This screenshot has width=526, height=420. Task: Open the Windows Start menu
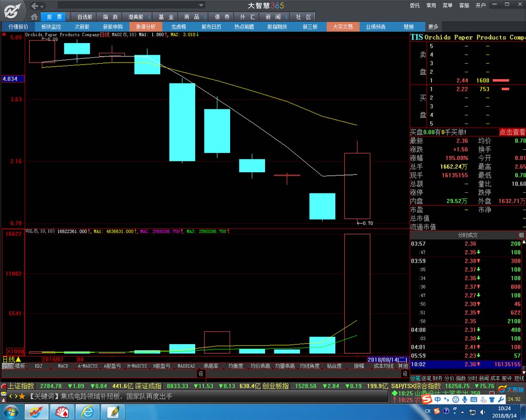(11, 412)
